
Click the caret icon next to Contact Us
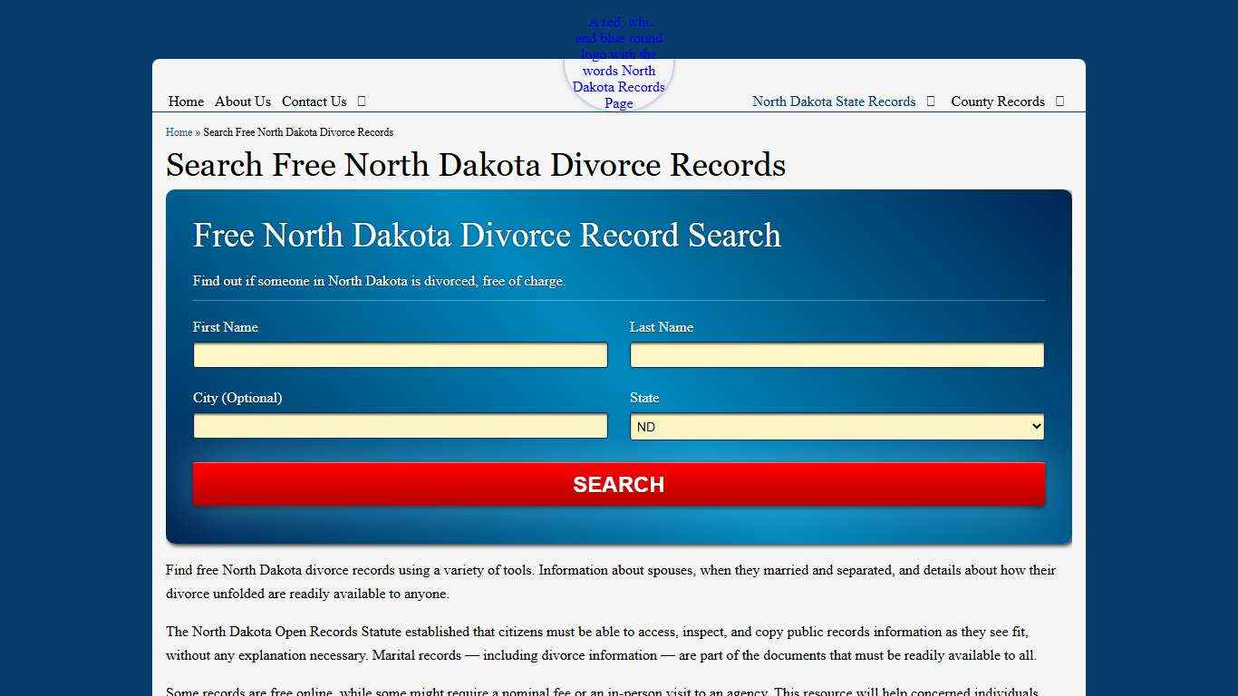point(361,101)
